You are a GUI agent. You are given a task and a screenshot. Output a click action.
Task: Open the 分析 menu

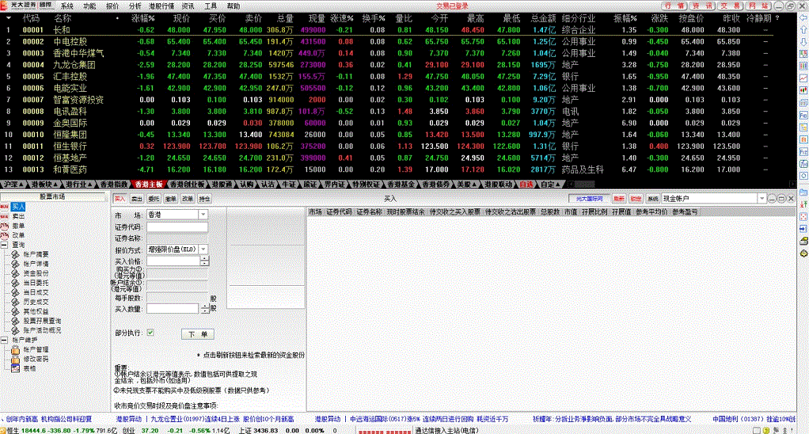click(x=135, y=6)
